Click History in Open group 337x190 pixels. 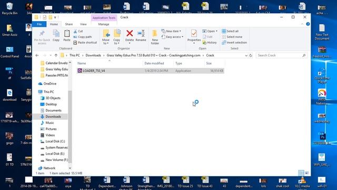click(x=210, y=43)
